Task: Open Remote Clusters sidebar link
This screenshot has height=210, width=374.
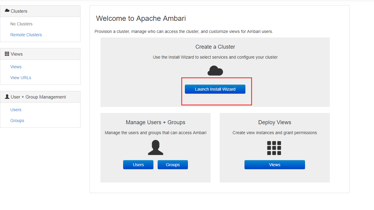Action: pyautogui.click(x=26, y=35)
